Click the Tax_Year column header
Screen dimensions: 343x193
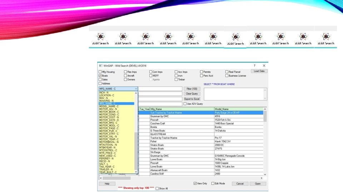point(144,109)
